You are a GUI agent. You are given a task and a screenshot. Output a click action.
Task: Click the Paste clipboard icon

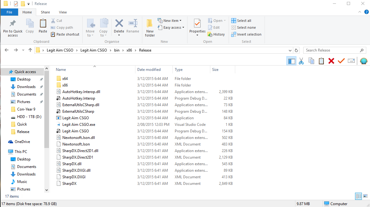coord(43,24)
